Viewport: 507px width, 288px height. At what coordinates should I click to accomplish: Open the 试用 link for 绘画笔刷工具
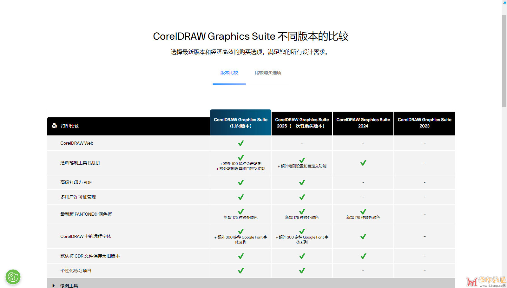[x=94, y=163]
